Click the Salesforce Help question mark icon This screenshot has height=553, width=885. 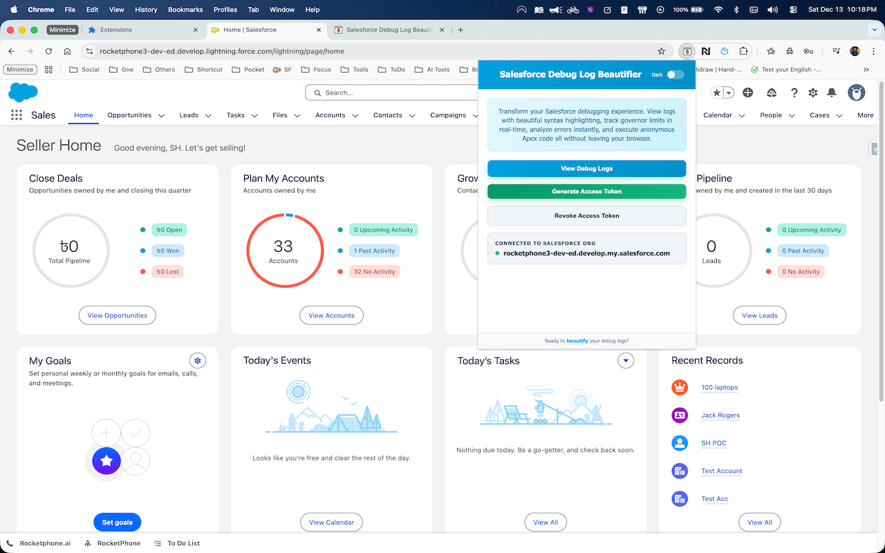794,92
